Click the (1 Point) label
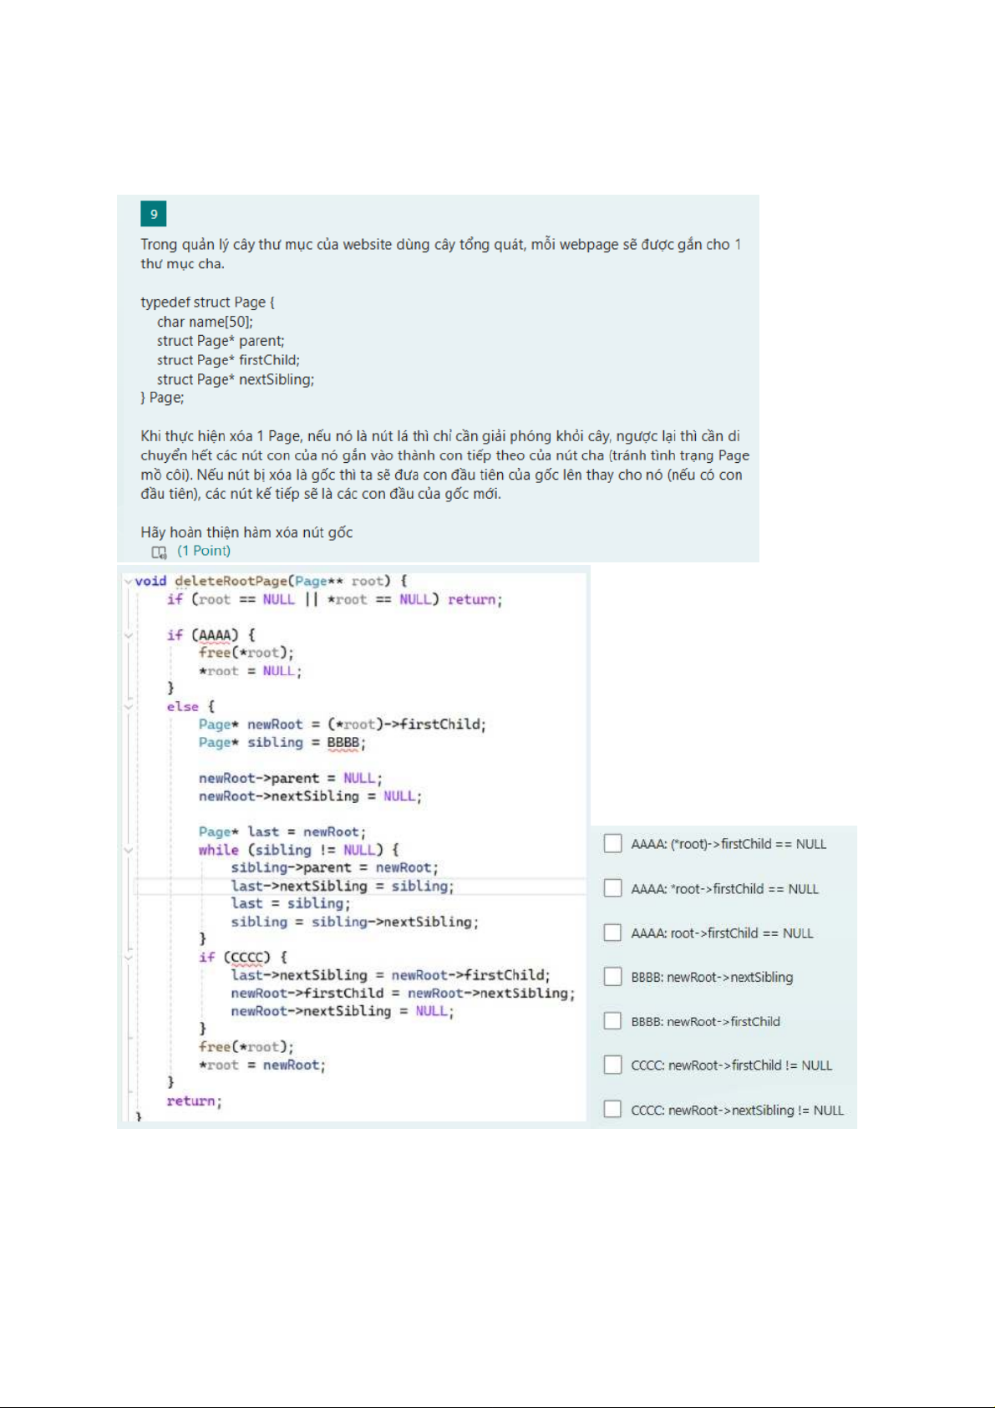The height and width of the screenshot is (1408, 995). (204, 551)
